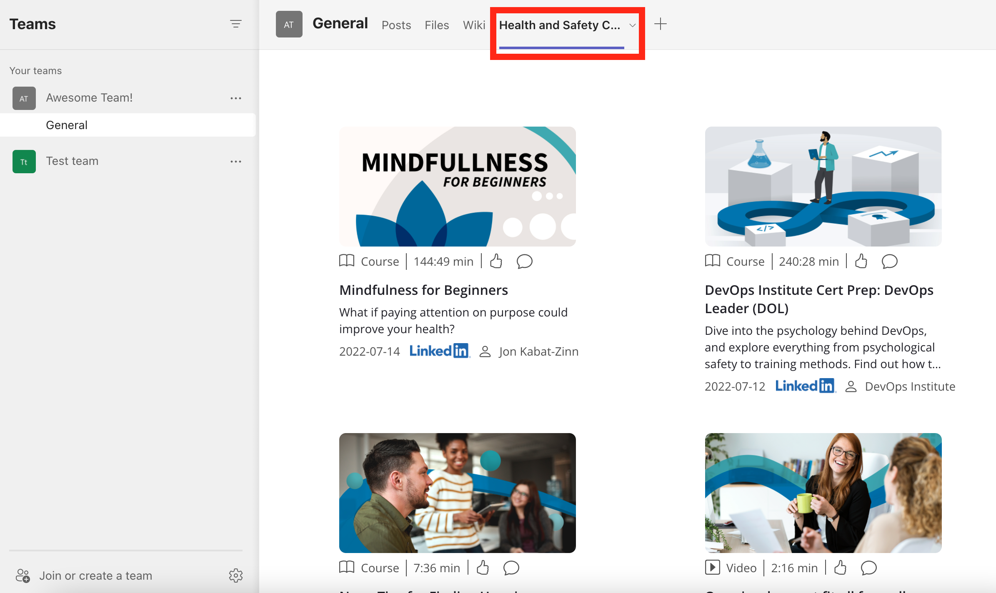This screenshot has height=593, width=996.
Task: Open the manage teams gear icon
Action: pyautogui.click(x=235, y=575)
